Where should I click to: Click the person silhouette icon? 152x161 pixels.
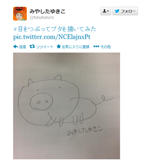104,11
